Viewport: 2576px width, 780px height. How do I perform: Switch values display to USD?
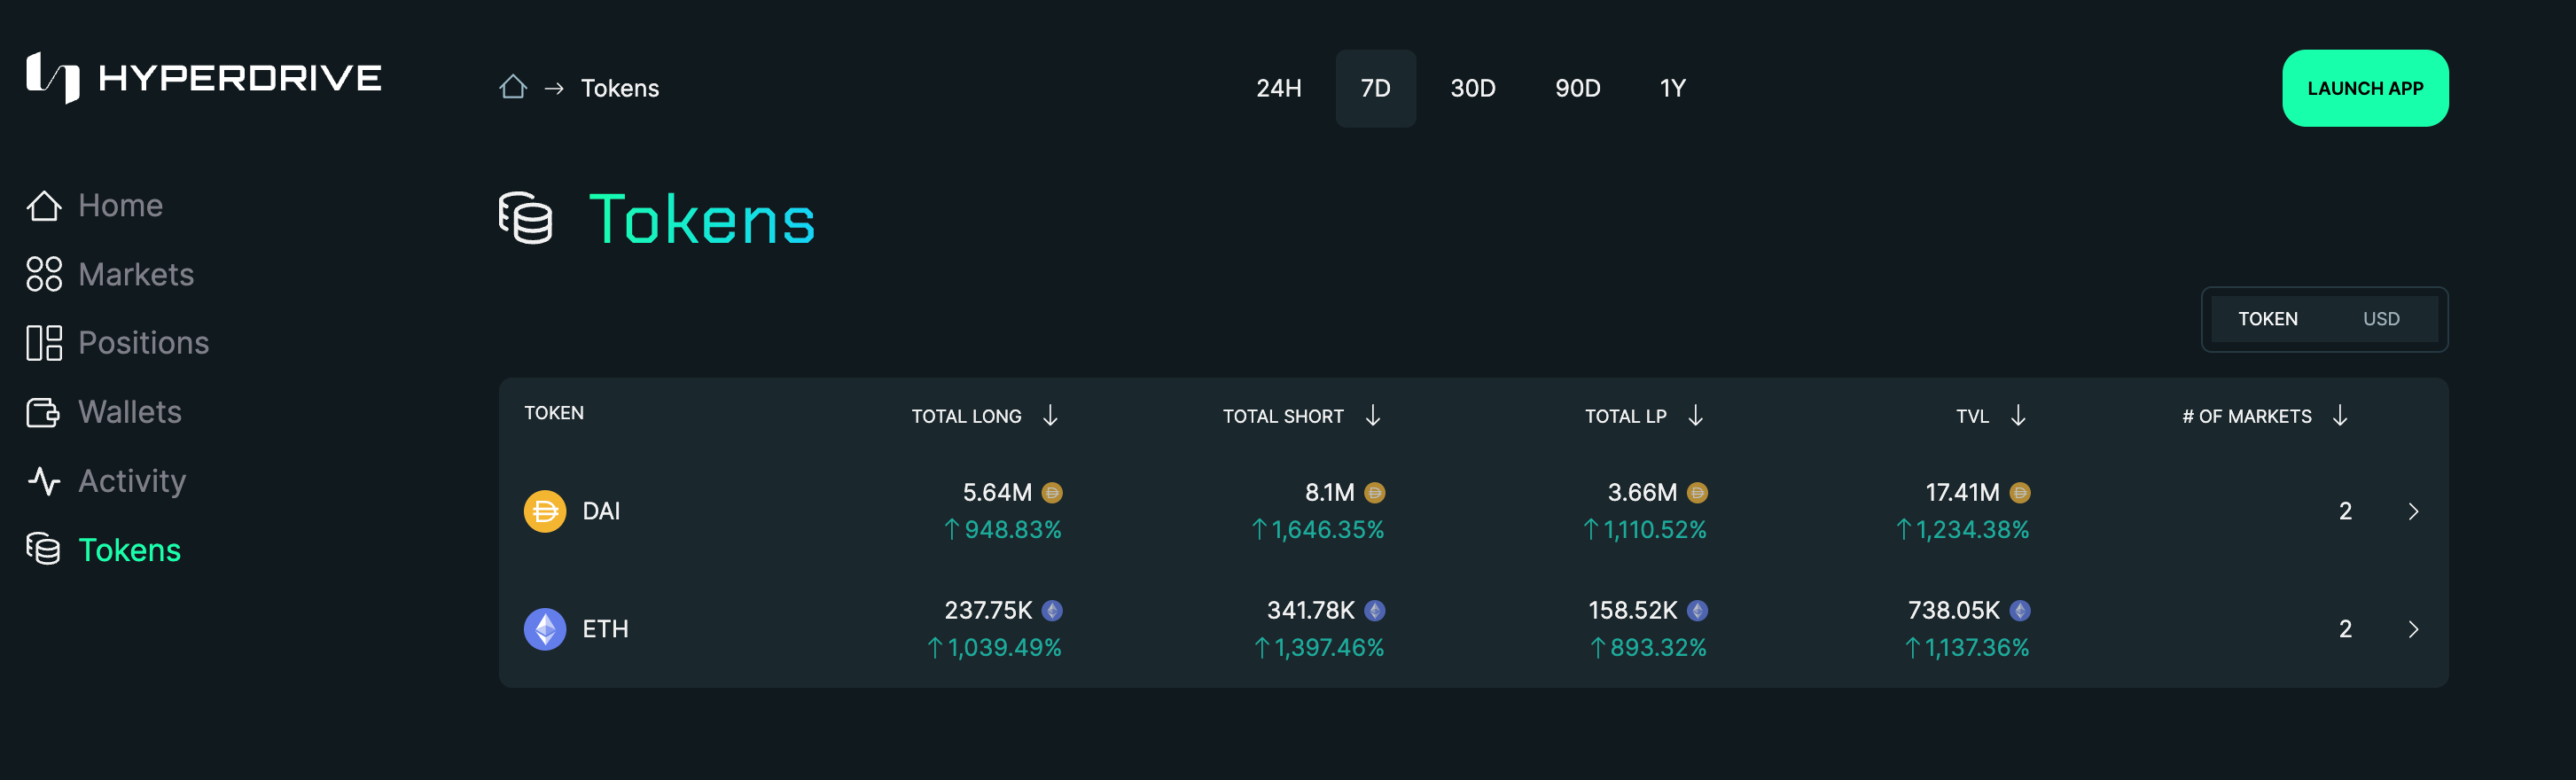point(2381,319)
